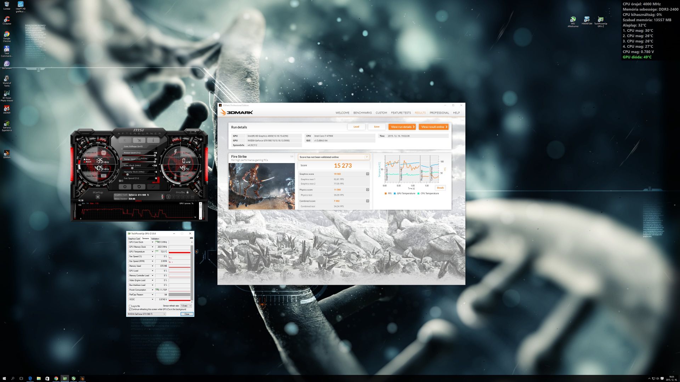Toggle the Afterburner Profile lock icon

click(x=187, y=192)
